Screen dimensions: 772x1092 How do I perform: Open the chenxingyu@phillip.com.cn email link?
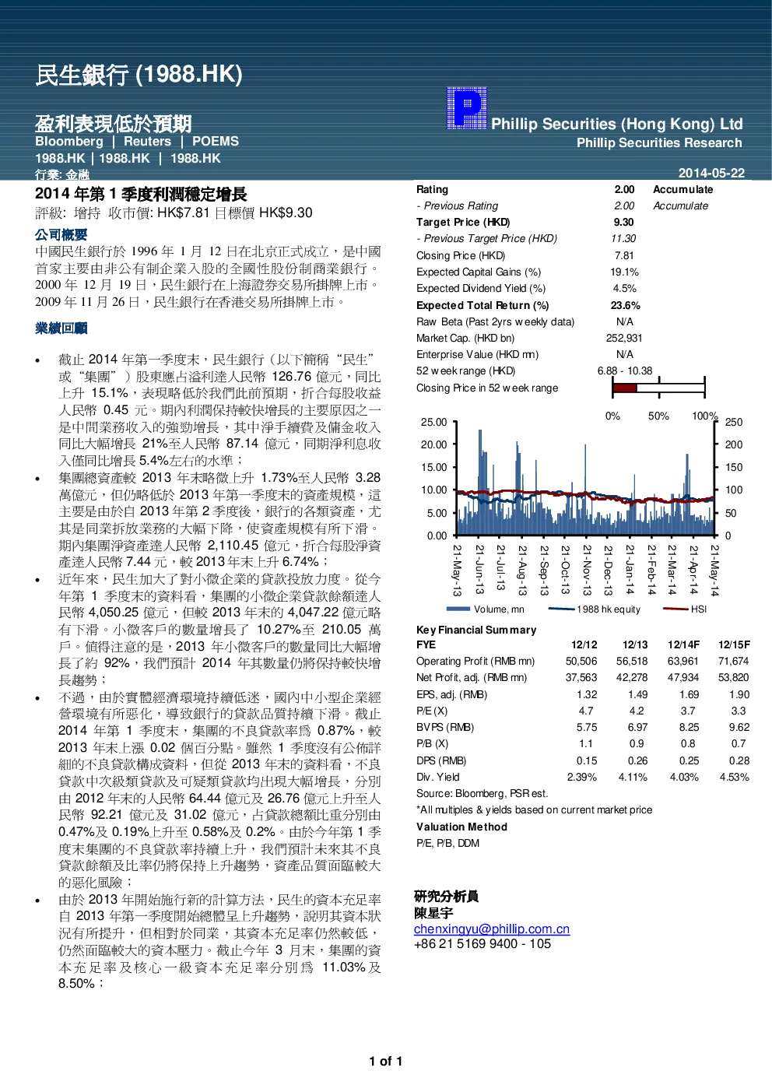[492, 929]
